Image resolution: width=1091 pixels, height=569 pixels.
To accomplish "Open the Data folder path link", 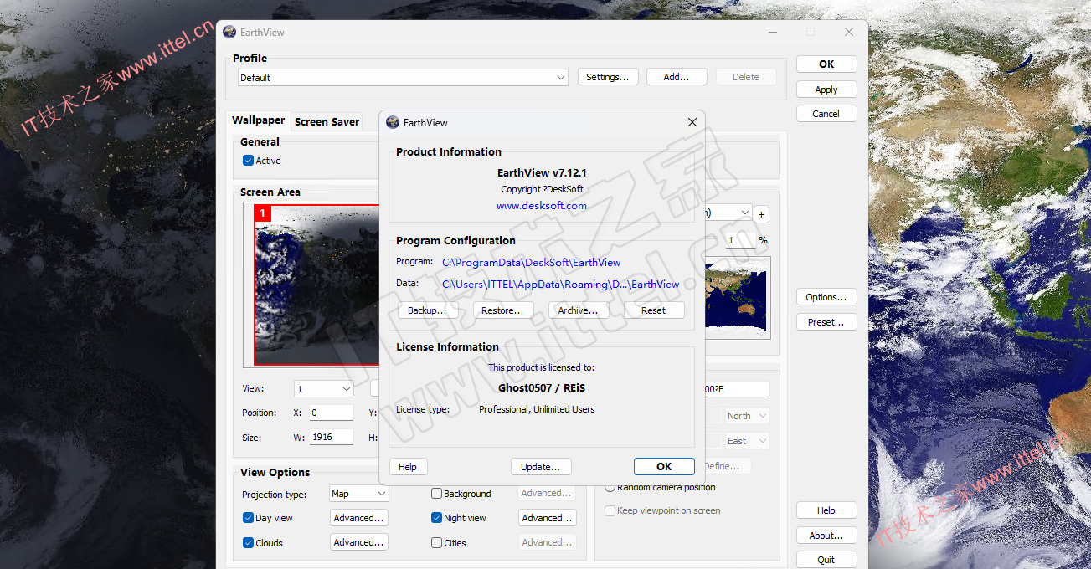I will tap(561, 284).
